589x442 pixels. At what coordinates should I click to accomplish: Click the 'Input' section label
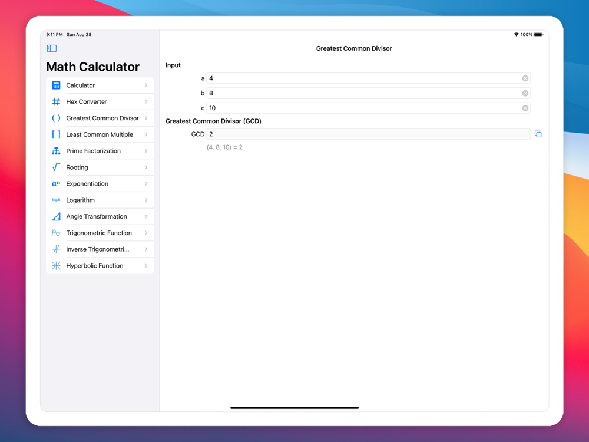pos(173,65)
